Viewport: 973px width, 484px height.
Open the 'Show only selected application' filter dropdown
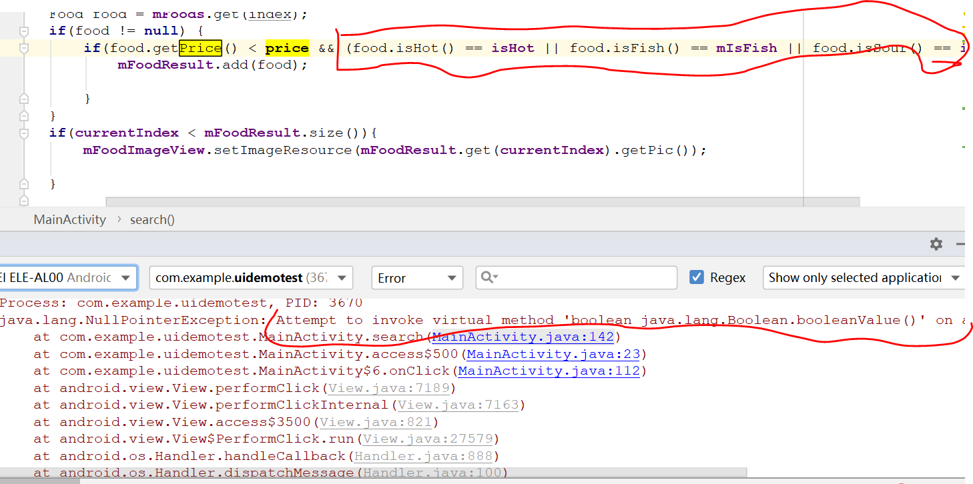pyautogui.click(x=864, y=277)
